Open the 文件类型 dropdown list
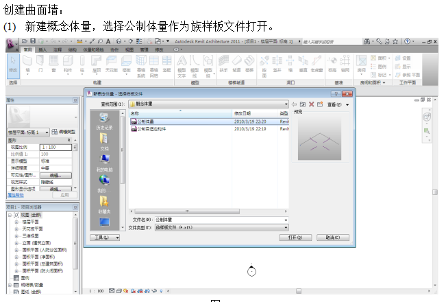 (285, 226)
